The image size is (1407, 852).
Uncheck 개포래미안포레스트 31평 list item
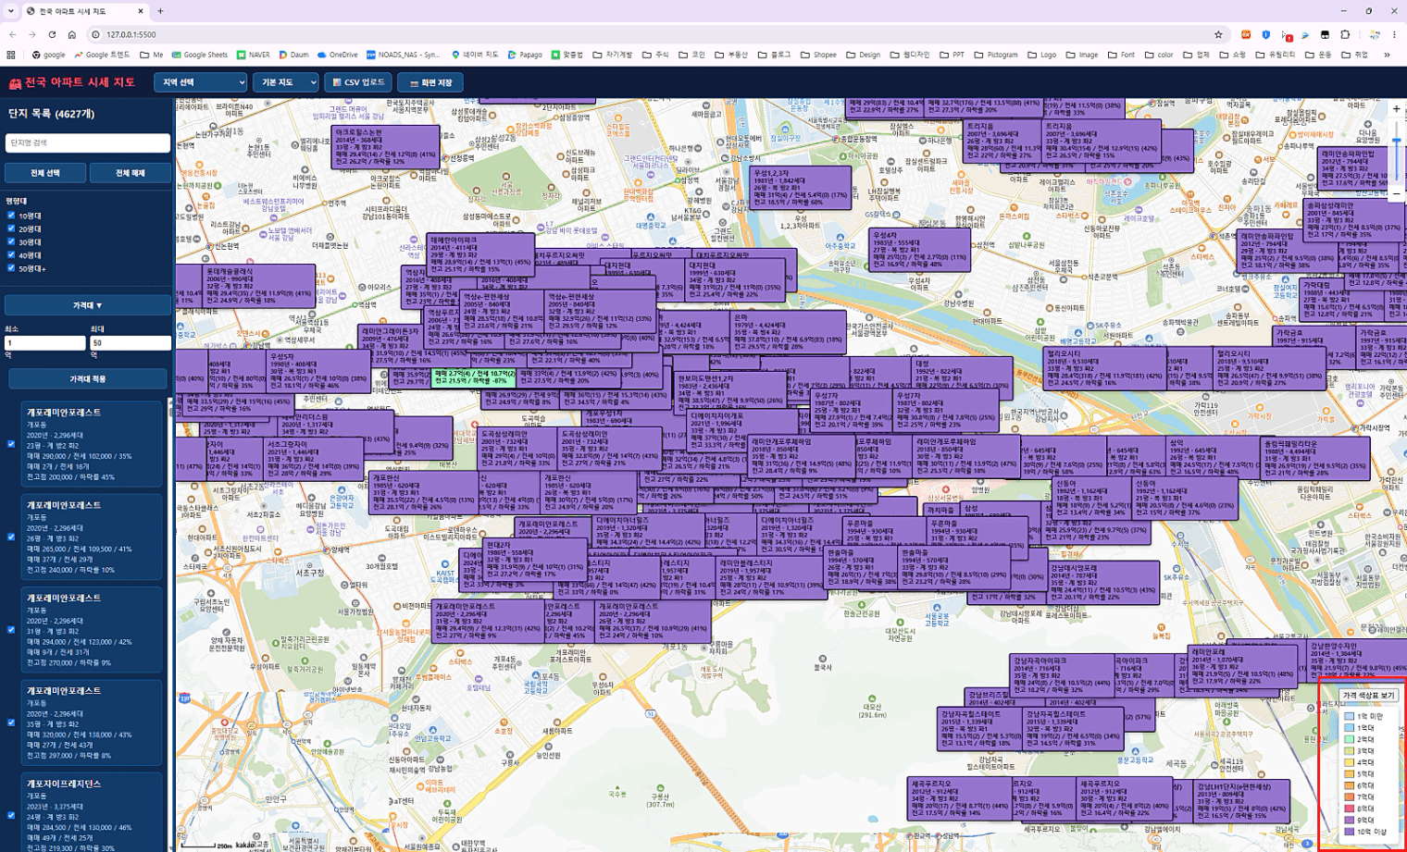click(11, 630)
